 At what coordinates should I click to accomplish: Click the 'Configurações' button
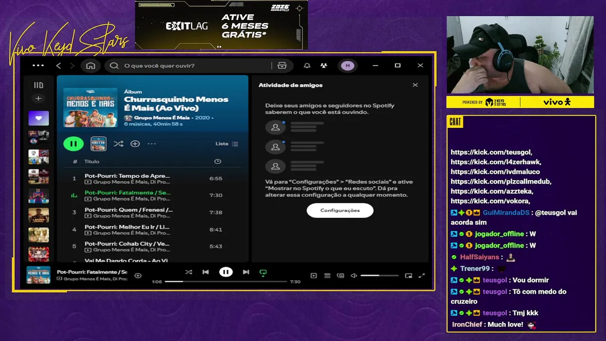pos(340,210)
